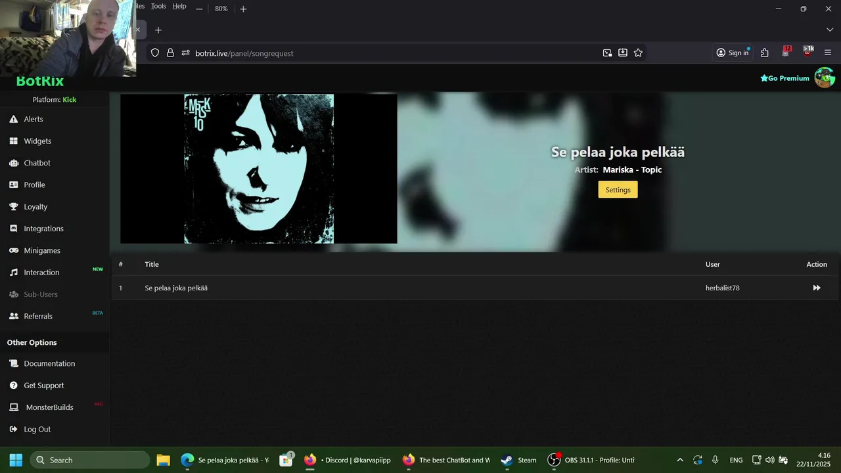Click Firefox Sign in button

(733, 53)
